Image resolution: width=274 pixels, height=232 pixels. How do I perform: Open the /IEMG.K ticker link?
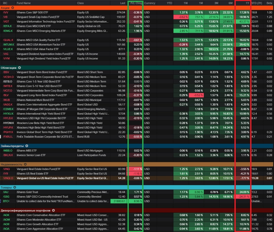[8, 31]
